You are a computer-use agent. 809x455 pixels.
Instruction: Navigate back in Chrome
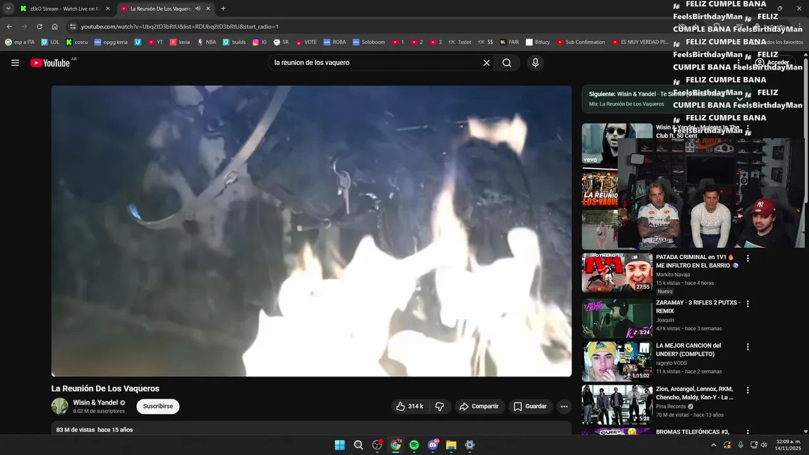(x=9, y=27)
